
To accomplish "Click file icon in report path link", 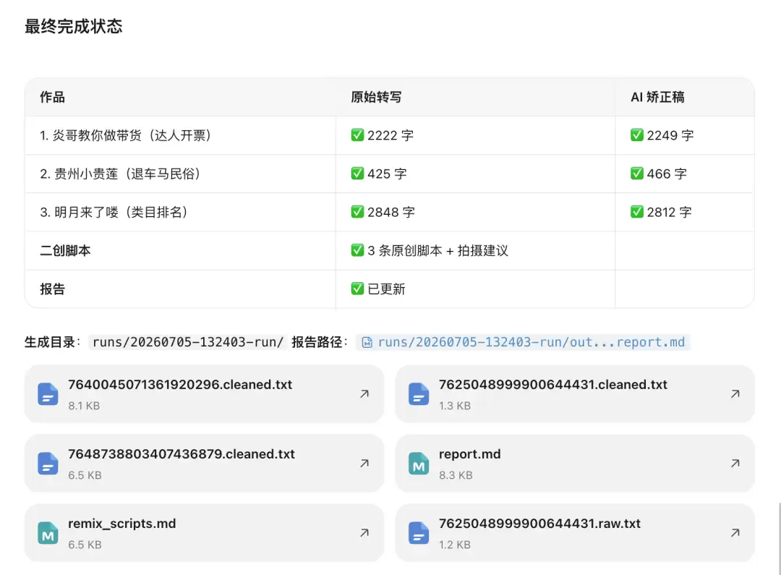I will [x=367, y=342].
